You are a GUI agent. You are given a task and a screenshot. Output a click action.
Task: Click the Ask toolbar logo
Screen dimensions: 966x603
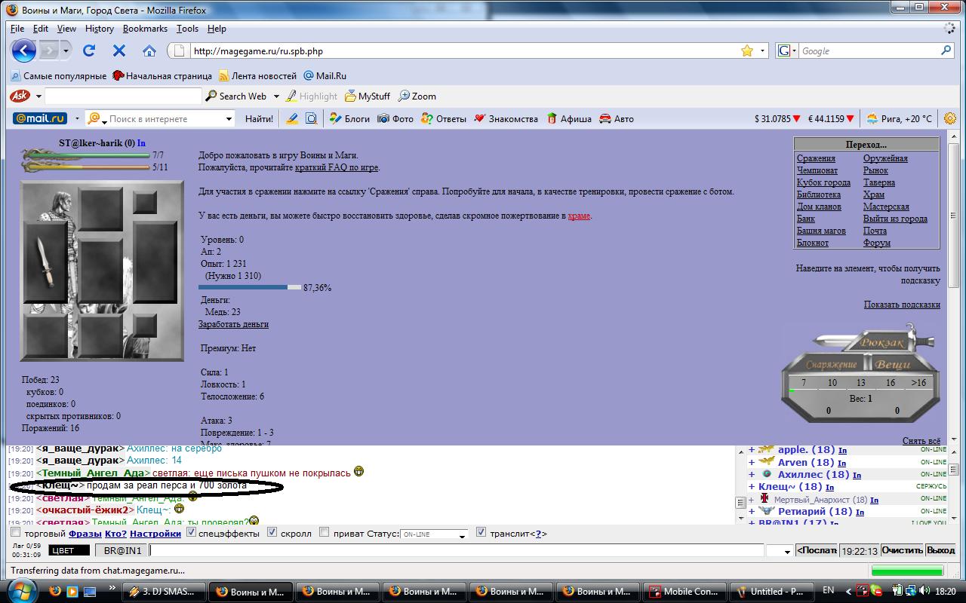(x=20, y=96)
